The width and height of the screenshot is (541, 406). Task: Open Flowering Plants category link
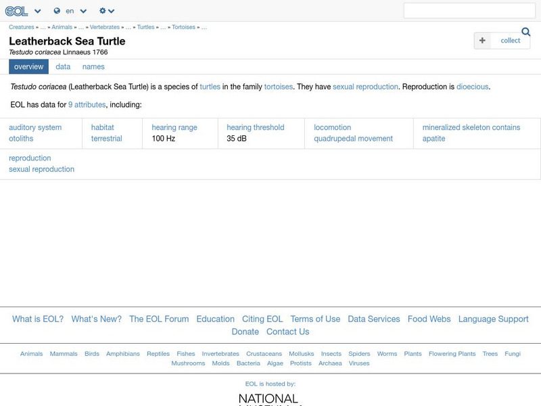(452, 354)
